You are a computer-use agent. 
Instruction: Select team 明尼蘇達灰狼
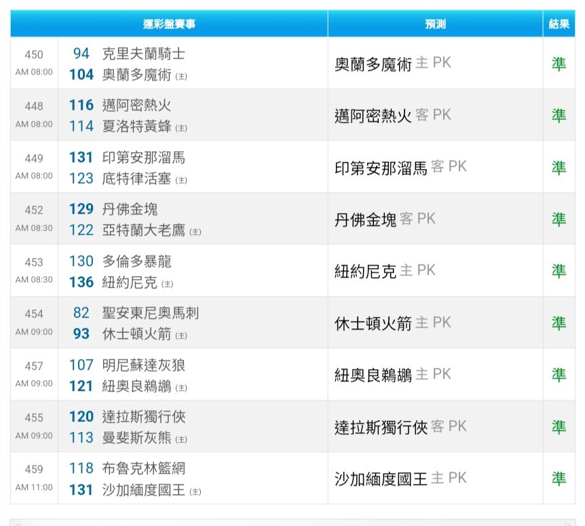(144, 365)
